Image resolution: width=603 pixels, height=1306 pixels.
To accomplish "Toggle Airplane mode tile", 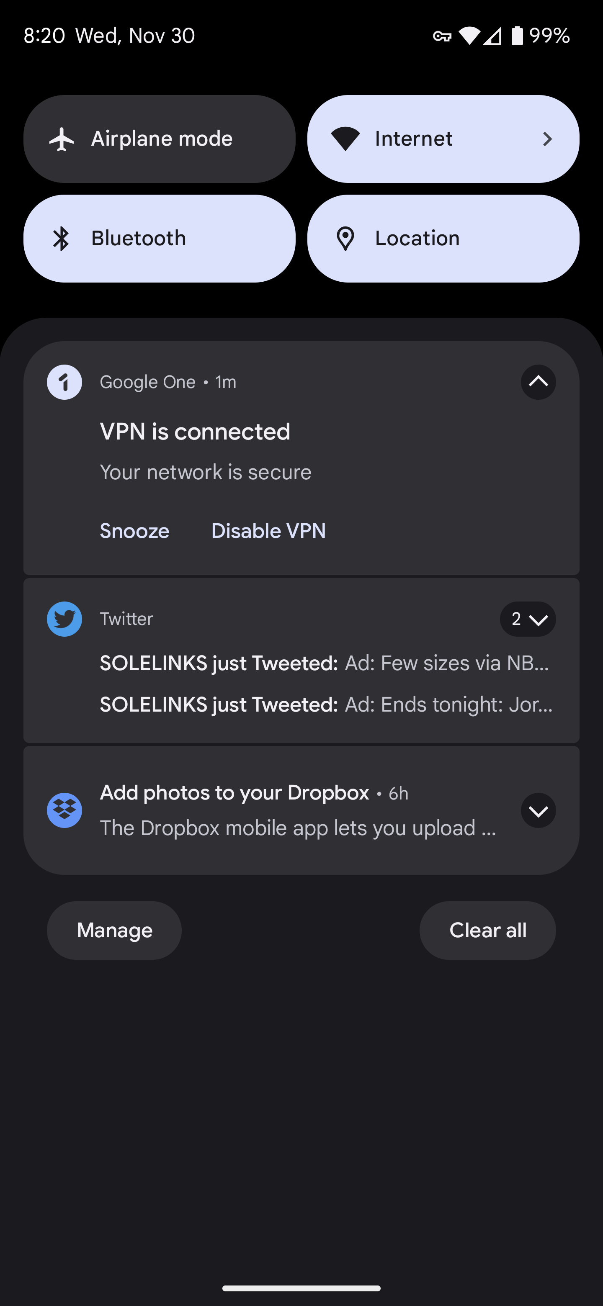I will coord(159,139).
